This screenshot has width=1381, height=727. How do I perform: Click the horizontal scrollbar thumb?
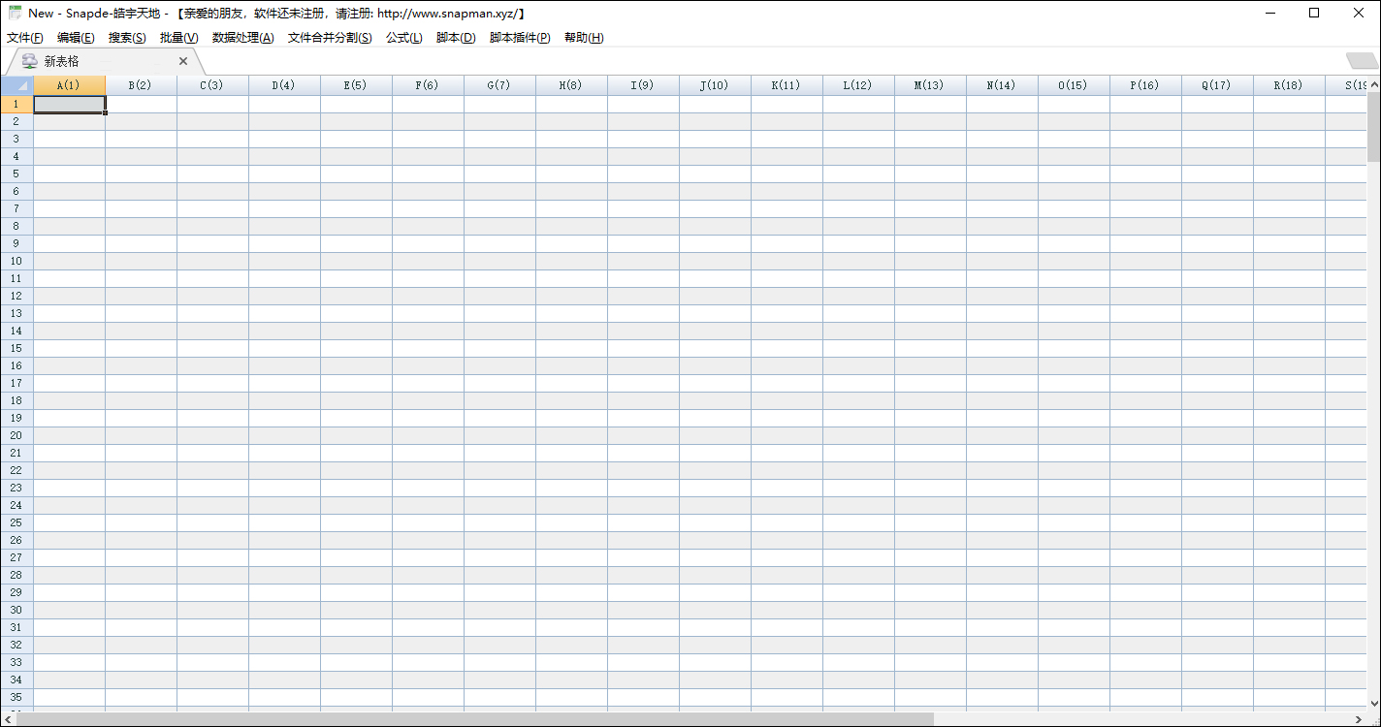coord(475,719)
